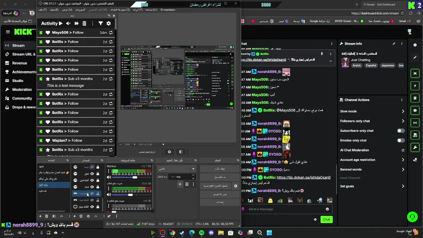Open the tip.dokan.sa link from BotRix
This screenshot has height=238, width=423.
tap(303, 178)
